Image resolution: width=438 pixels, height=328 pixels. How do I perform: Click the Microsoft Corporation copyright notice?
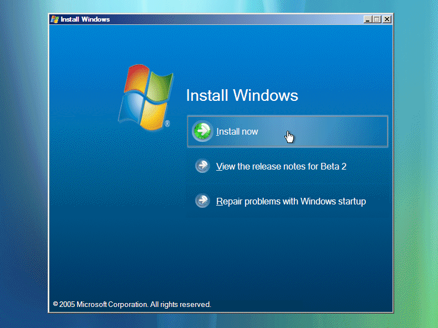coord(132,304)
